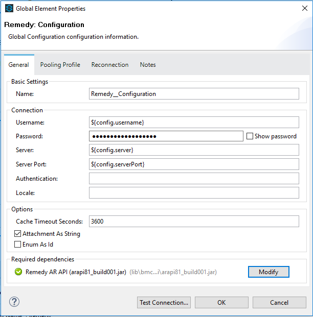This screenshot has height=317, width=313.
Task: Click the arapi81_build001.jar lib path text
Action: (173, 272)
